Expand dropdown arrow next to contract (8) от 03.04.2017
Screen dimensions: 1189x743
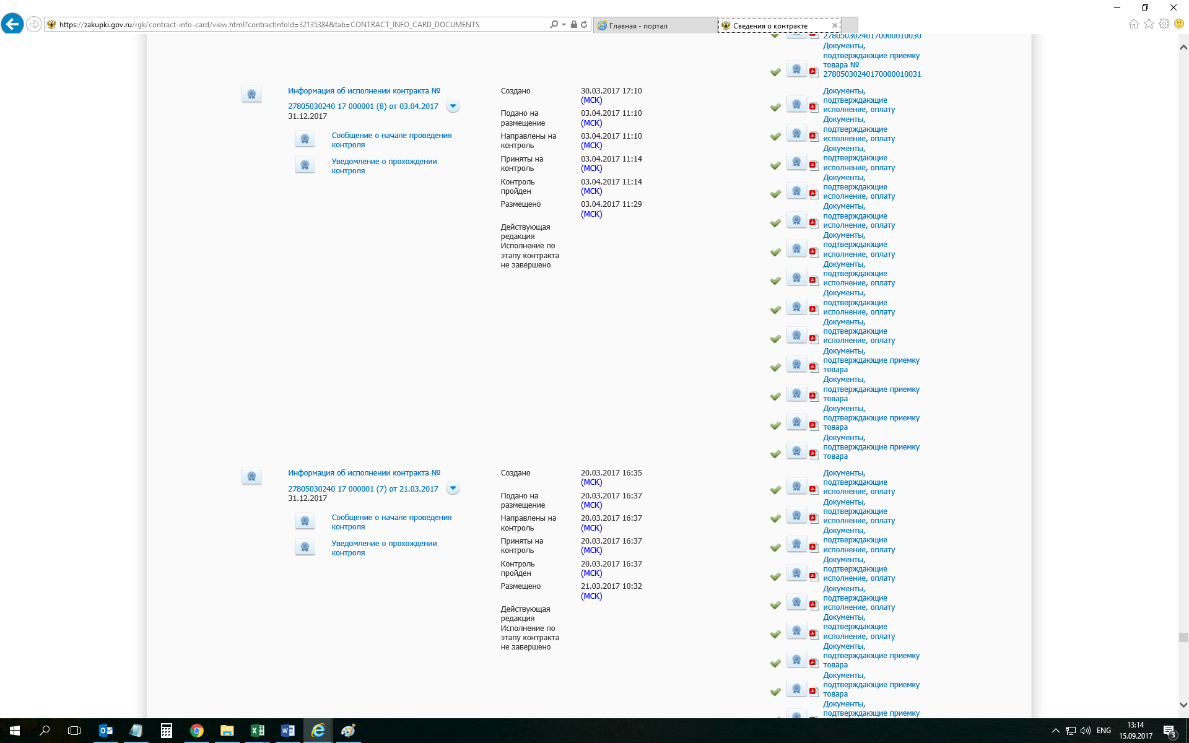pyautogui.click(x=453, y=106)
